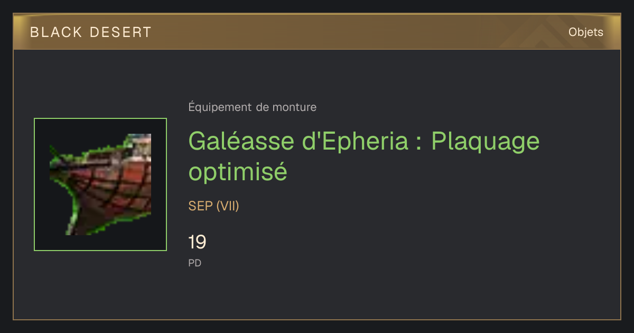Click the word optimisé in the title
The image size is (634, 333).
(238, 172)
